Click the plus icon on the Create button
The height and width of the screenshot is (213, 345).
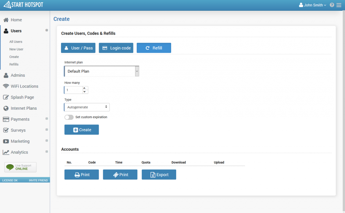75,130
